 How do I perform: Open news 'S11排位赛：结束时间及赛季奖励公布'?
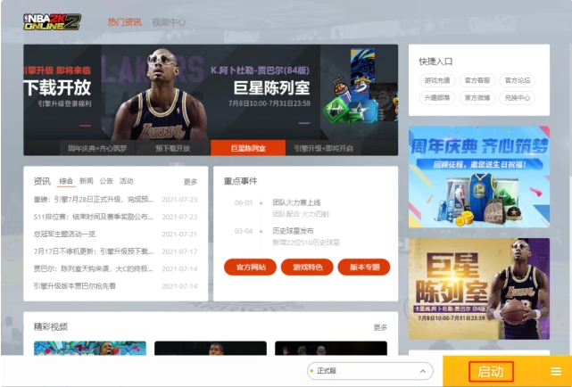point(94,217)
